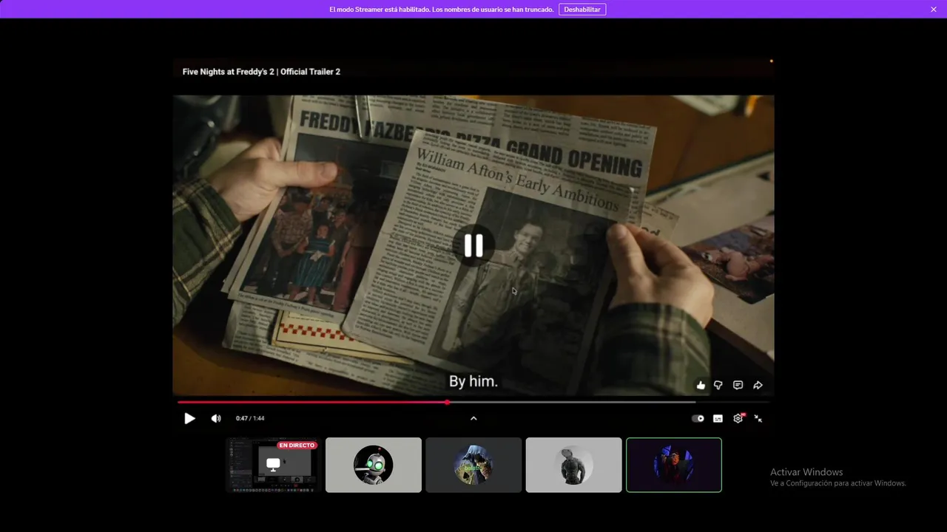Toggle the autoplay switch
The height and width of the screenshot is (532, 947).
(698, 418)
